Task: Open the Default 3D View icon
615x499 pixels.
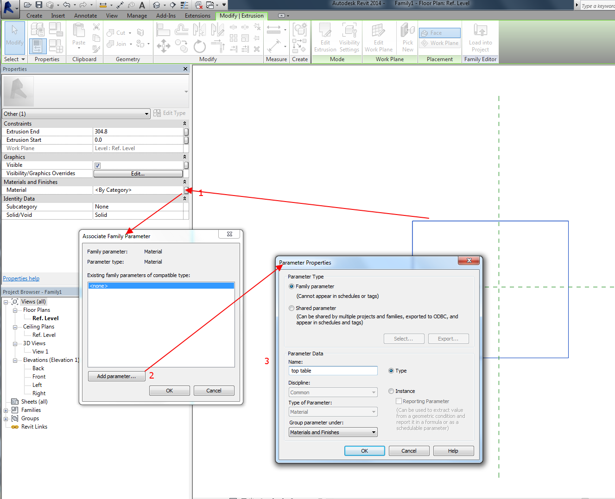Action: (157, 5)
